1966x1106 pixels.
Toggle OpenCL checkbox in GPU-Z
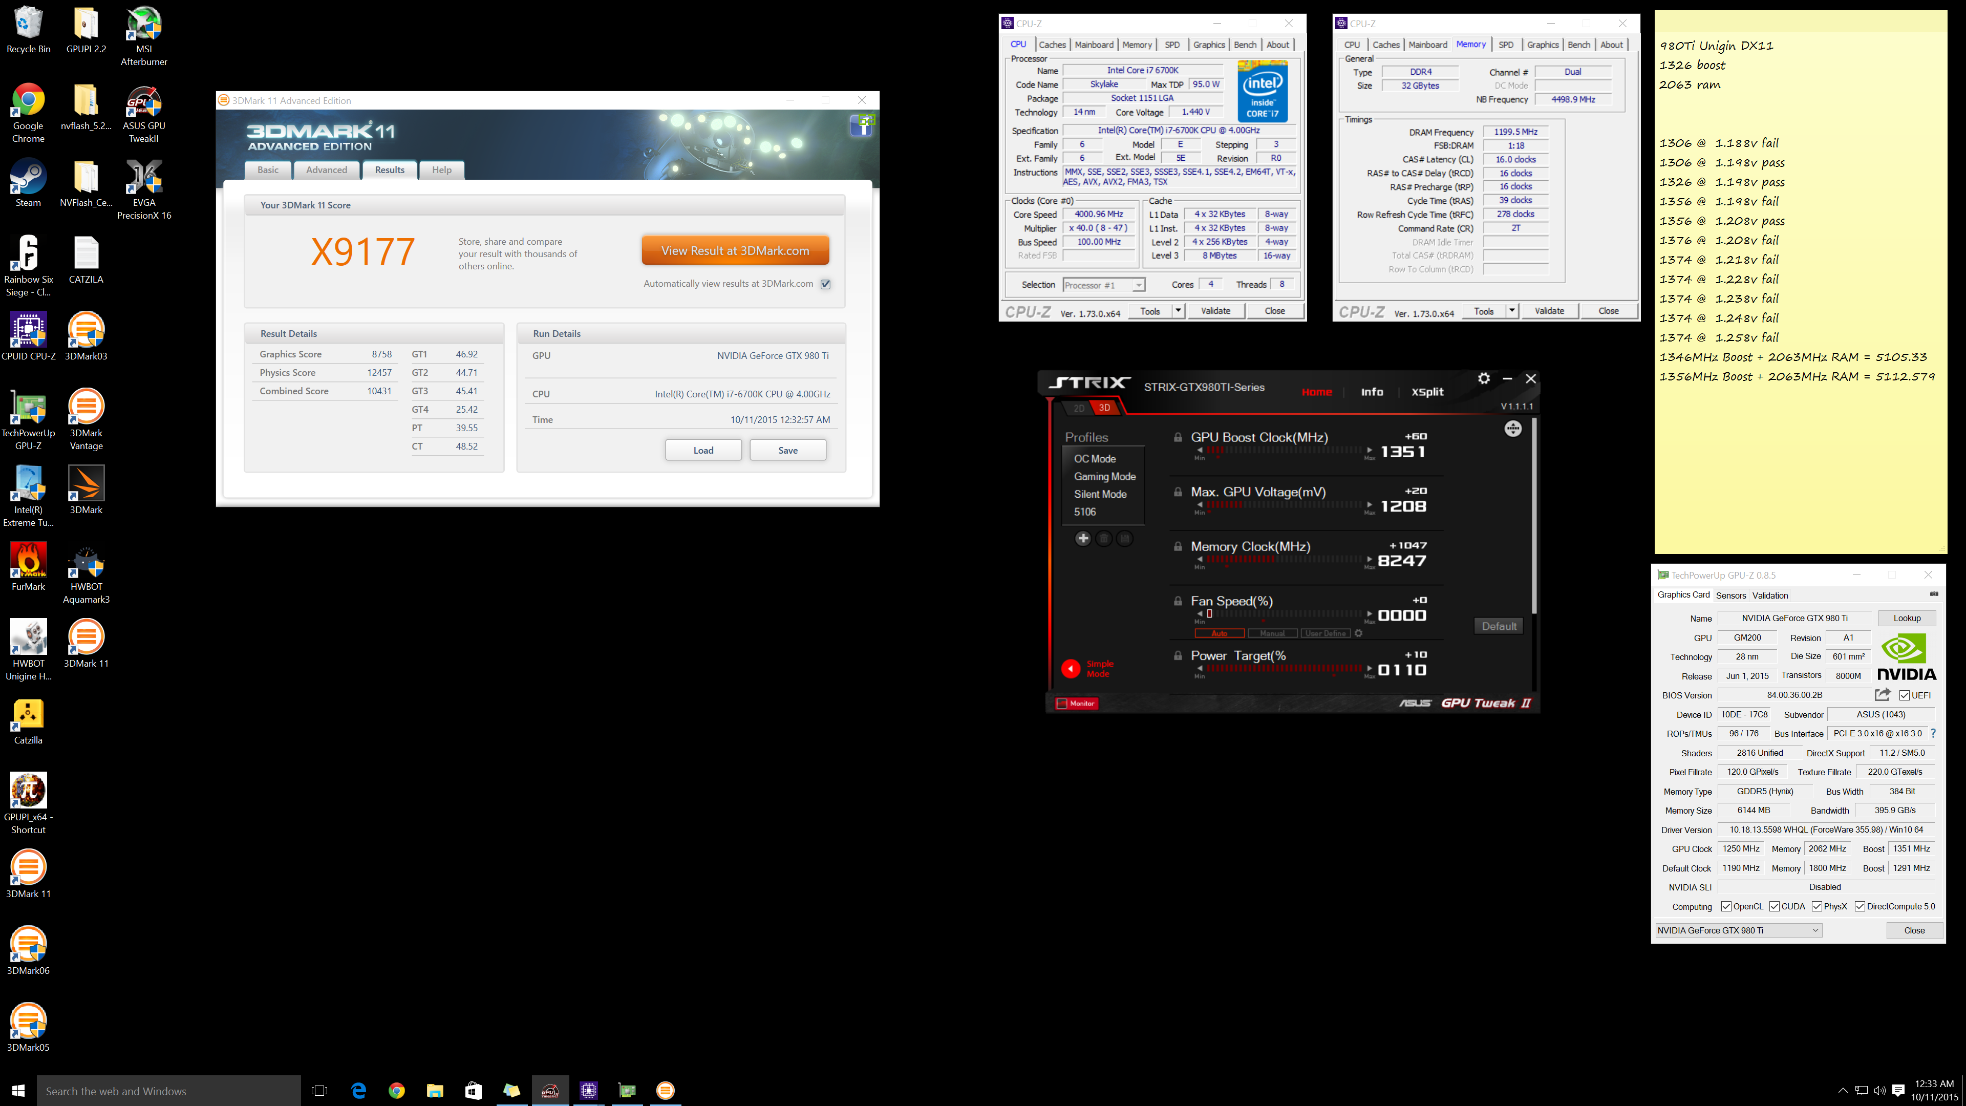[x=1726, y=907]
